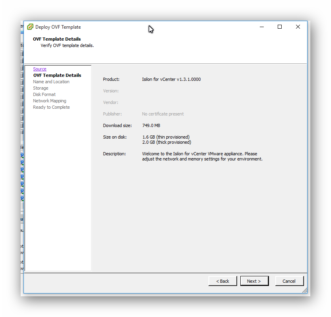The width and height of the screenshot is (331, 317).
Task: Click the product name Isilon for vCenter
Action: tap(171, 79)
